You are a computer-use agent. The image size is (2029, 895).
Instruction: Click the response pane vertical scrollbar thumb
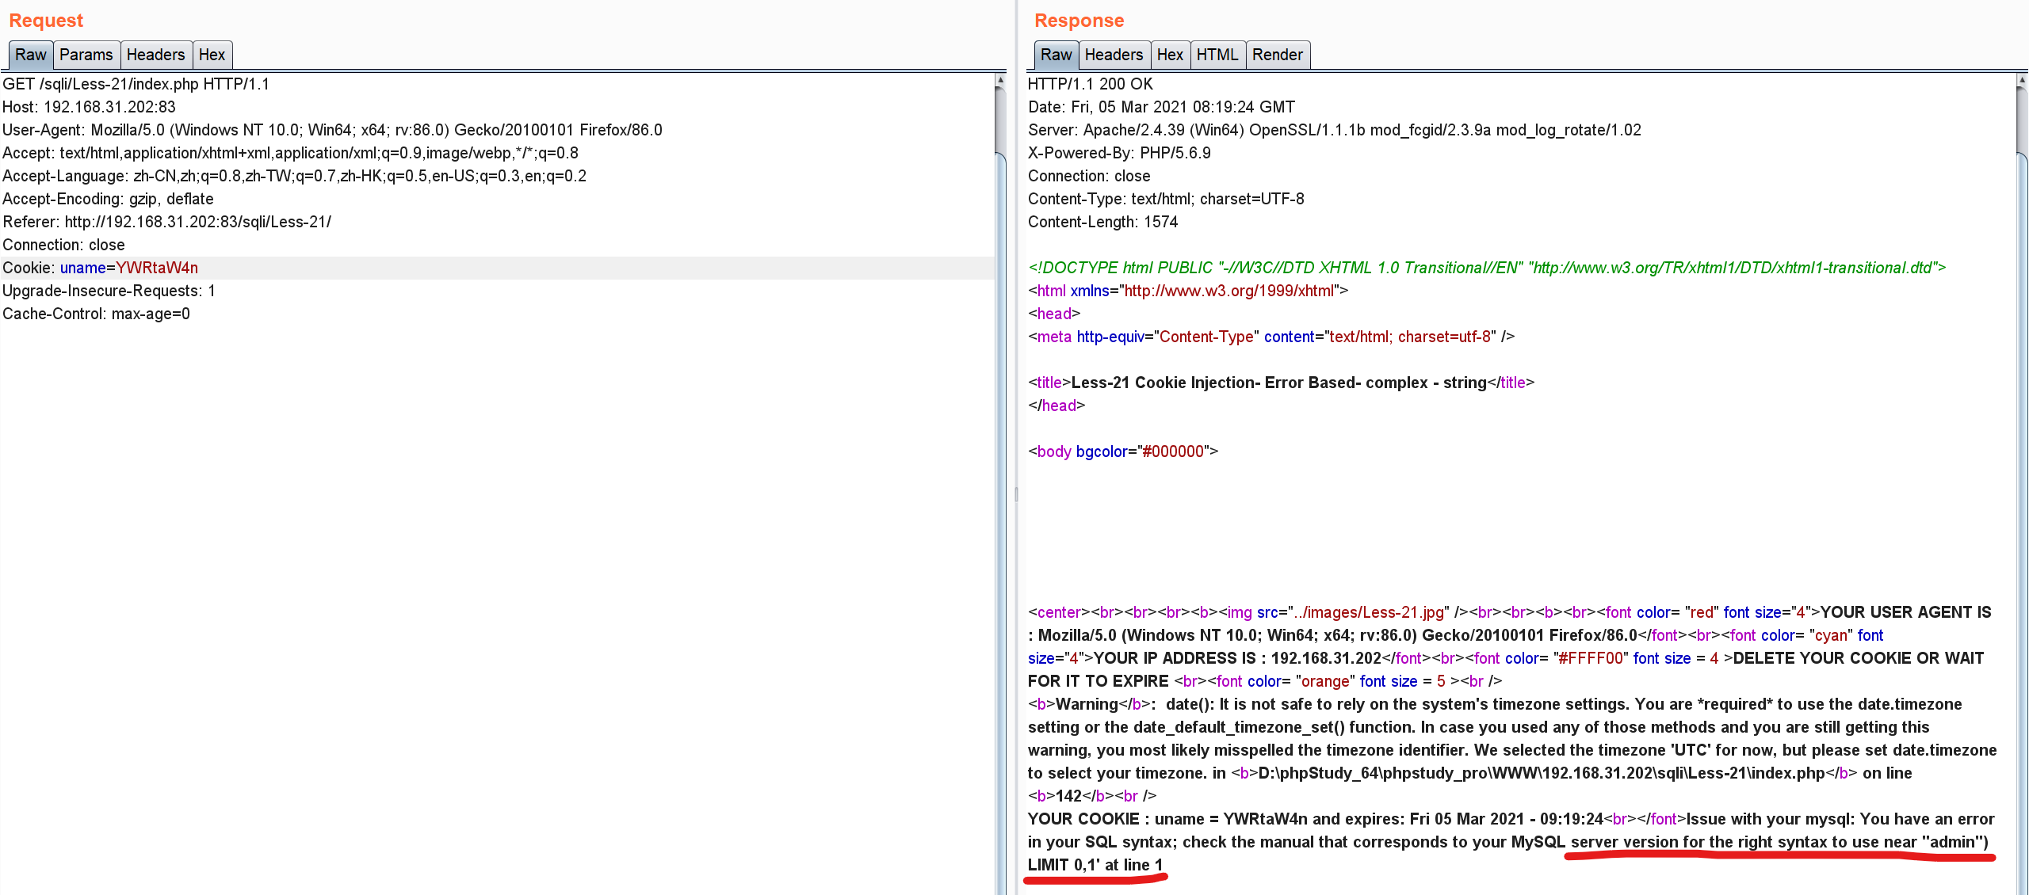pyautogui.click(x=2023, y=119)
